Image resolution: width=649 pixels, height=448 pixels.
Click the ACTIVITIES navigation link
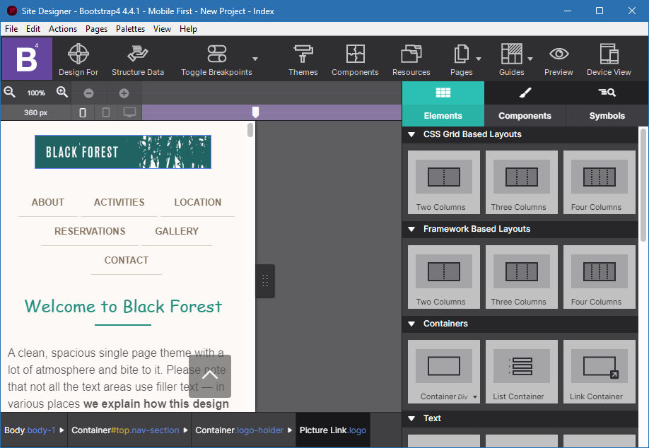(119, 202)
